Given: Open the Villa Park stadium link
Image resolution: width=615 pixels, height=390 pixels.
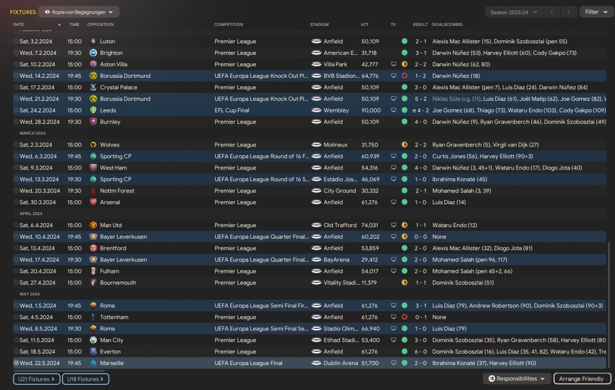Looking at the screenshot, I should point(335,64).
